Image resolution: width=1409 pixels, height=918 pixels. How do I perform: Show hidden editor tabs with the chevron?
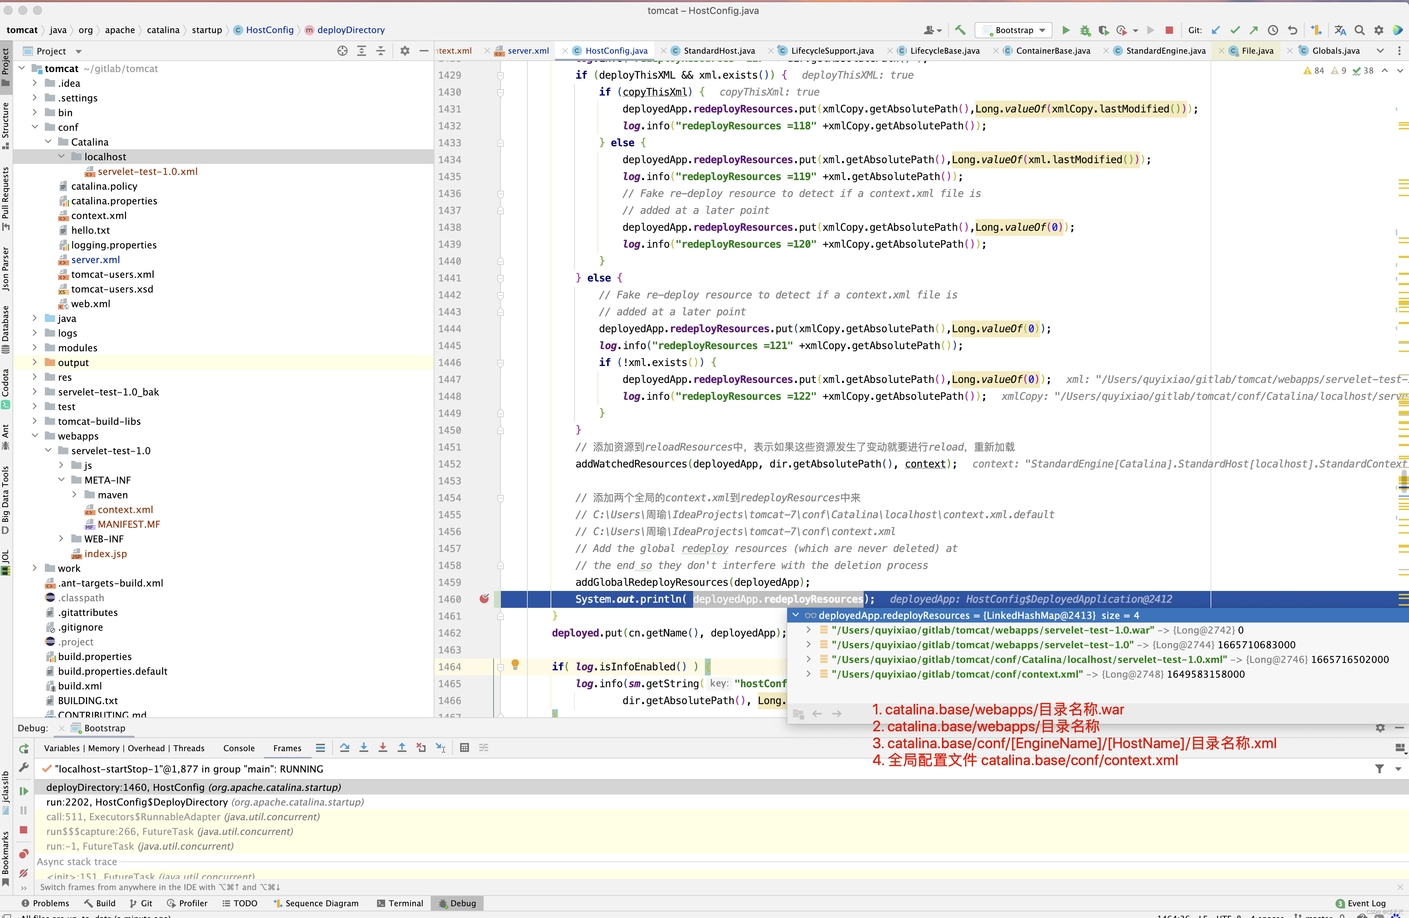1381,51
